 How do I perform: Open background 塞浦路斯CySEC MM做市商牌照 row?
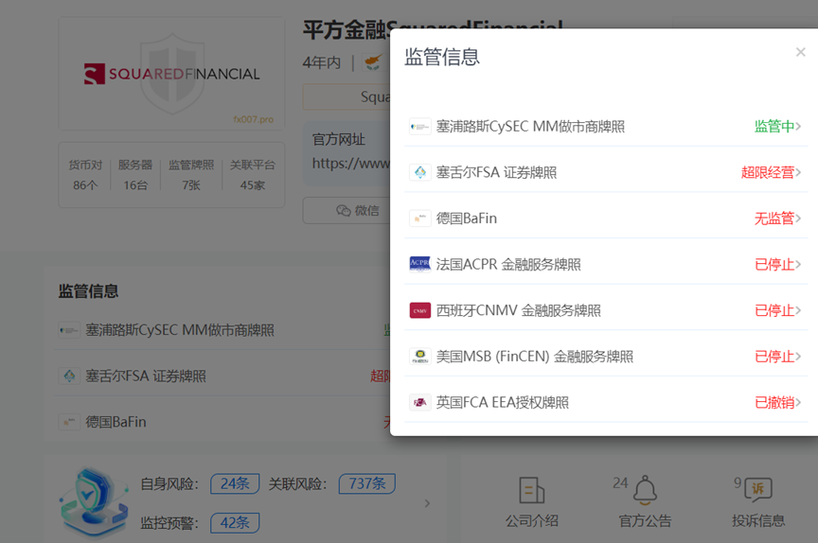click(x=223, y=330)
